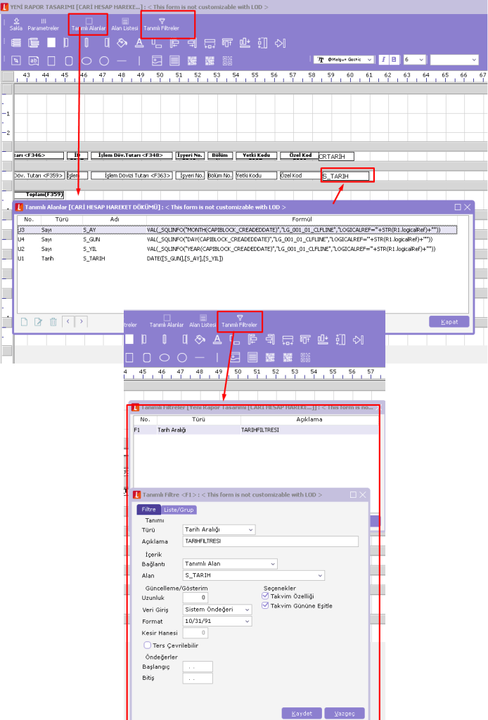Image resolution: width=488 pixels, height=720 pixels.
Task: Switch to the Liste/Grup tab
Action: click(179, 510)
